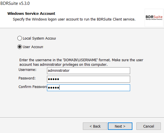164x133 pixels.
Task: Focus the Password input field
Action: [x=89, y=79]
